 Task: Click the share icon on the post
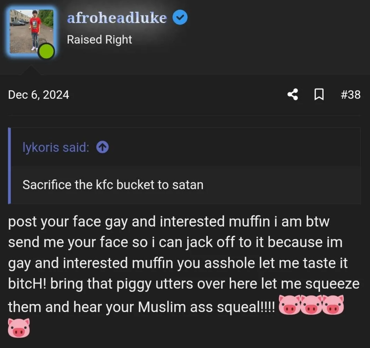pos(293,95)
